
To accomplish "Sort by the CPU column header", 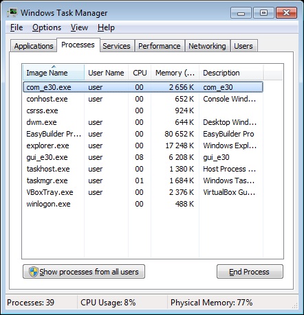I will pyautogui.click(x=140, y=73).
